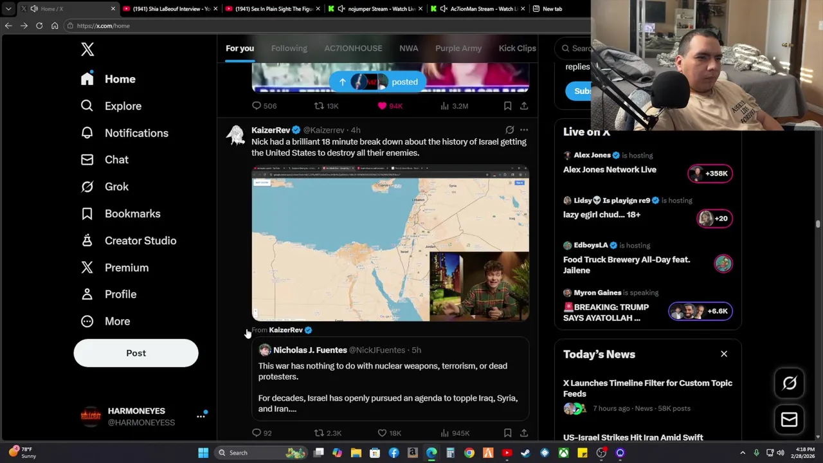823x463 pixels.
Task: Switch to the Following tab
Action: coord(289,48)
